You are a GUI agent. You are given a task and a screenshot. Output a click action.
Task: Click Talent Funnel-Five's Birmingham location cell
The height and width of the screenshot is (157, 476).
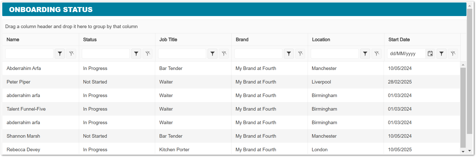[346, 109]
